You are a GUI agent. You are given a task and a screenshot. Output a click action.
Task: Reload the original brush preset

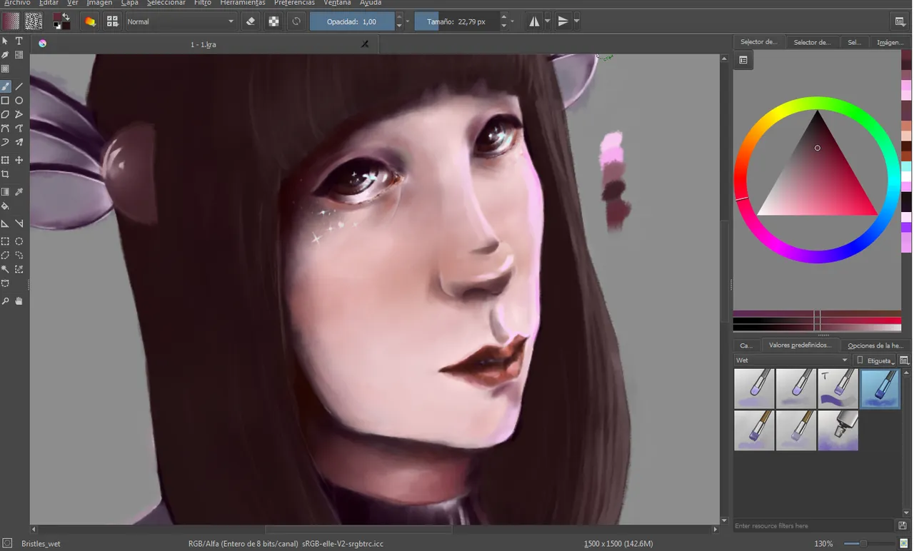(296, 21)
